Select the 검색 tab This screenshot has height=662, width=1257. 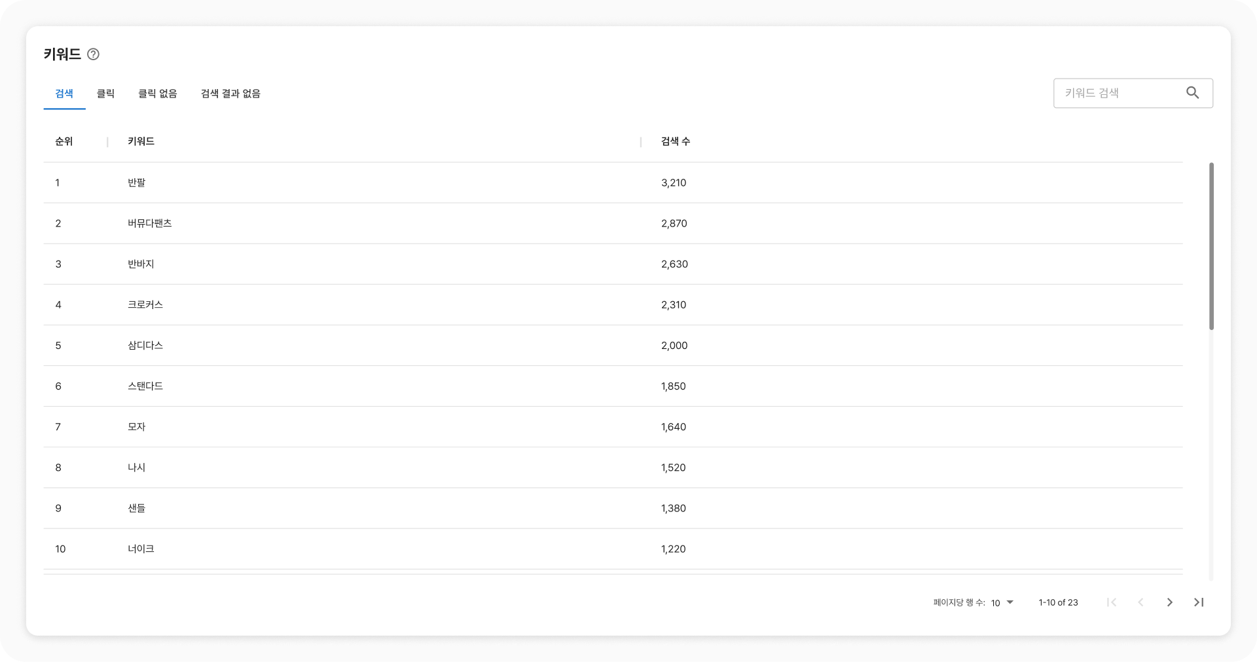tap(64, 94)
